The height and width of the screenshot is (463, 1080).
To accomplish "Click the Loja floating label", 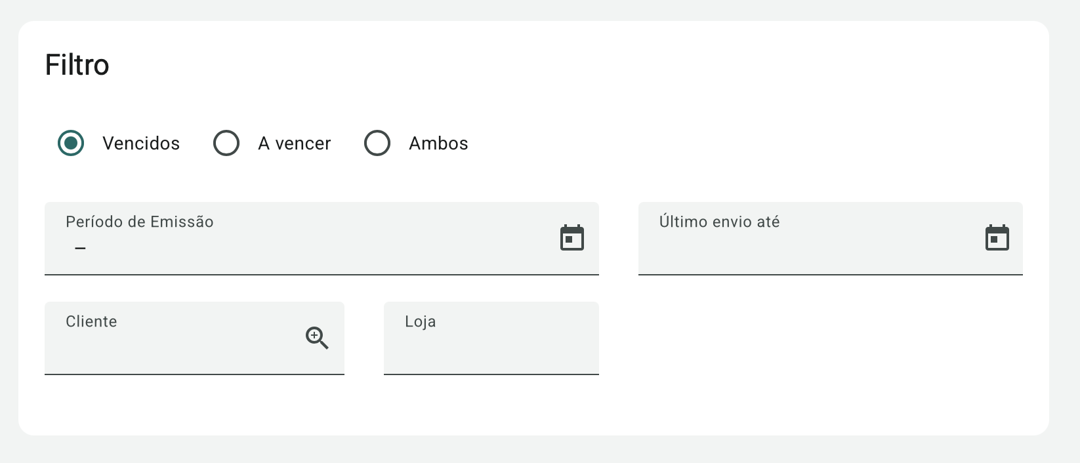I will point(420,321).
